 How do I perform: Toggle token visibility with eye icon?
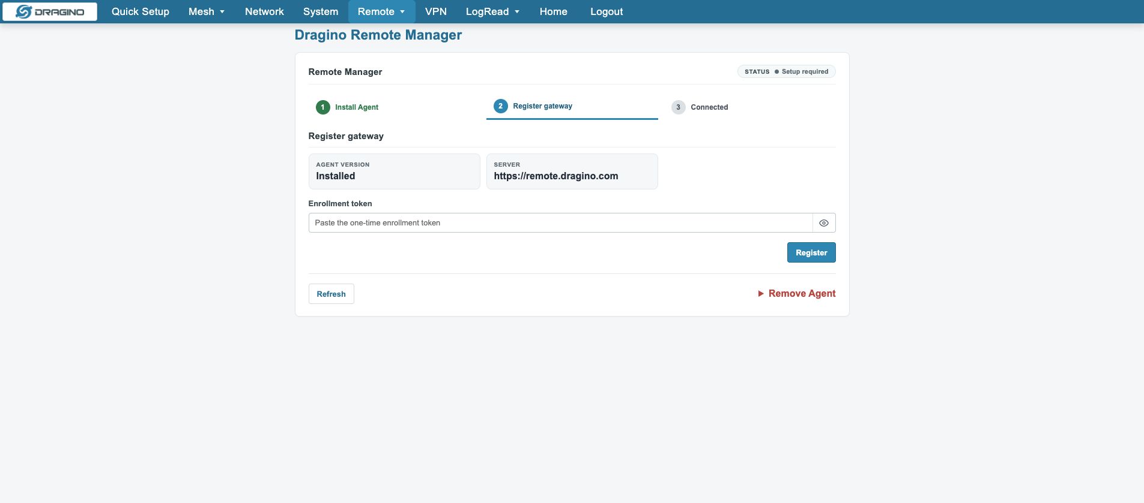[x=824, y=223]
